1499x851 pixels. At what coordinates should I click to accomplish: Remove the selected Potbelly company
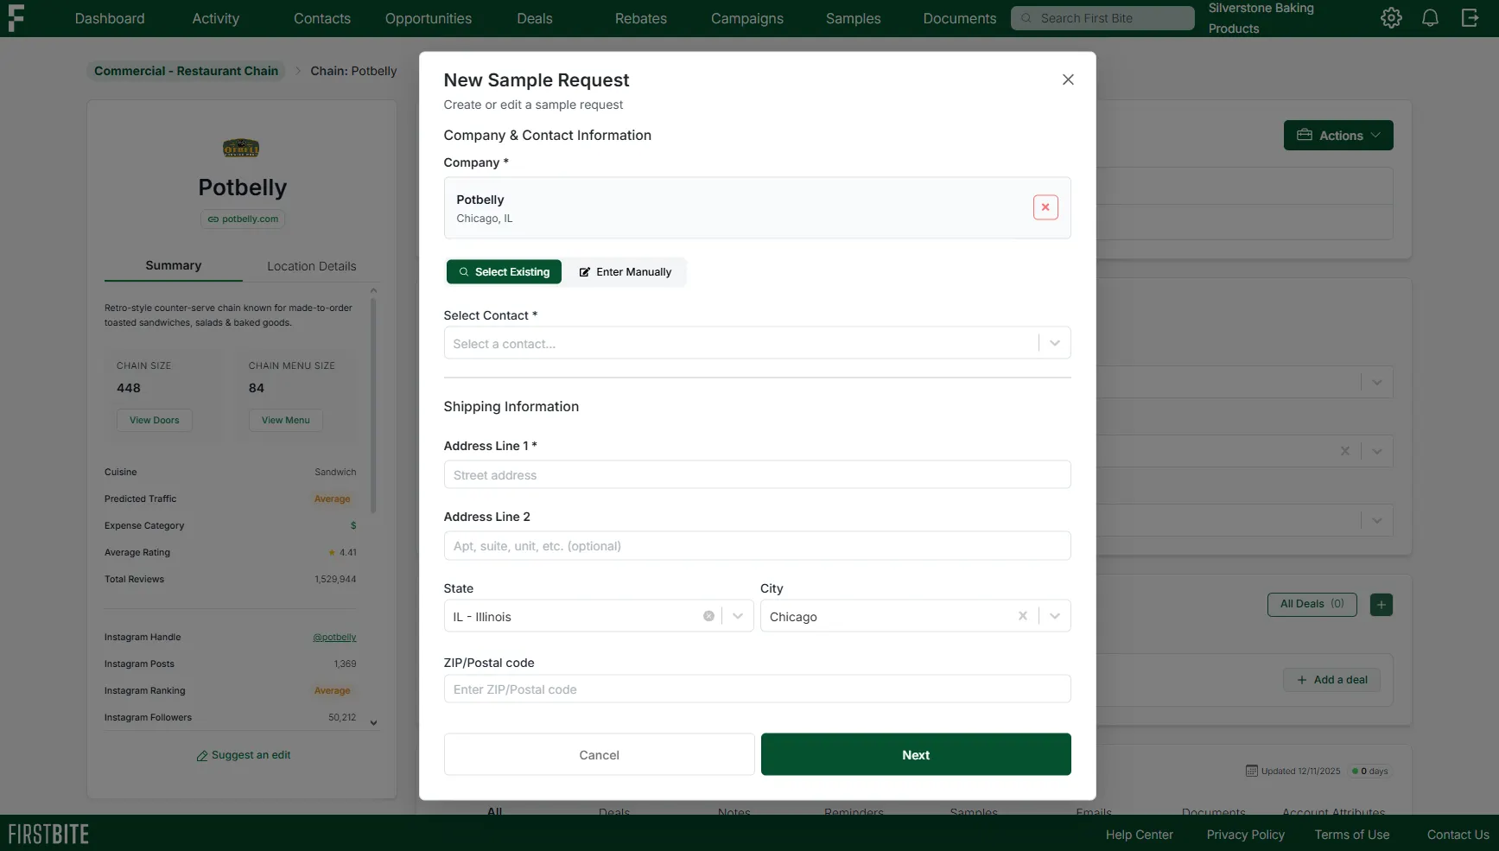pyautogui.click(x=1045, y=207)
